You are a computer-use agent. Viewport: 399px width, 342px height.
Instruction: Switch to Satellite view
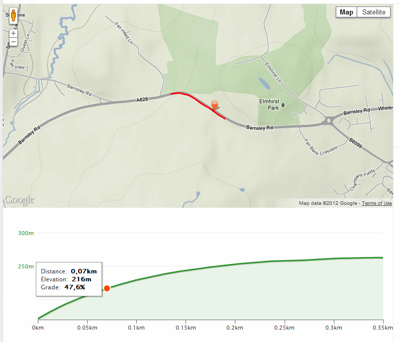374,12
